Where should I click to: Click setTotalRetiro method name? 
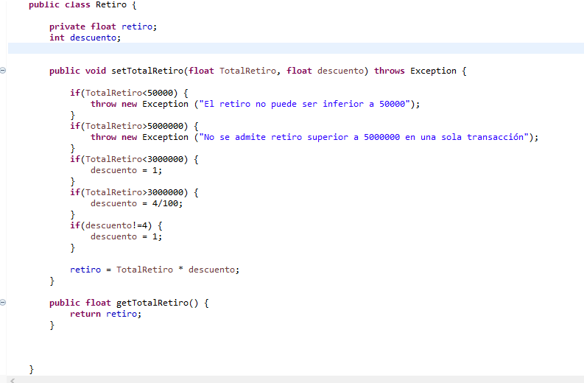click(147, 71)
